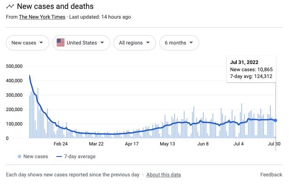Image resolution: width=289 pixels, height=187 pixels.
Task: Open the 6 months time range dropdown
Action: [179, 43]
